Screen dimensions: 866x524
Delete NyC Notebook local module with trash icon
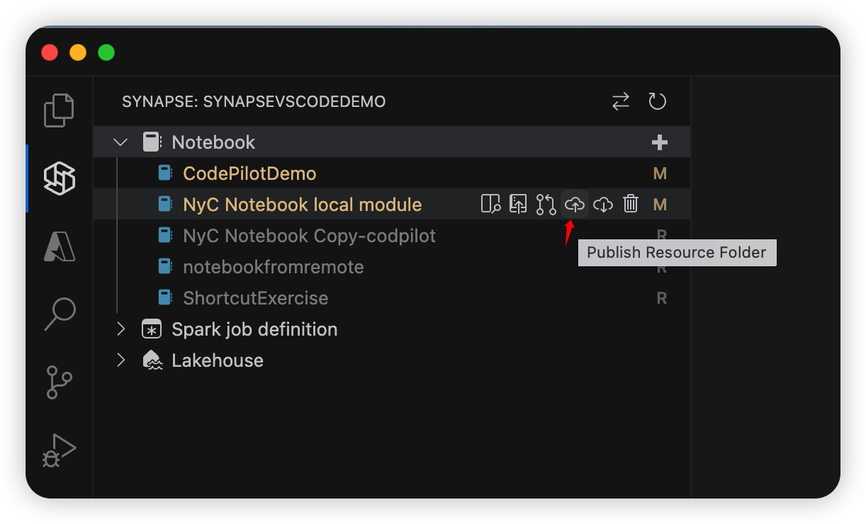(631, 205)
